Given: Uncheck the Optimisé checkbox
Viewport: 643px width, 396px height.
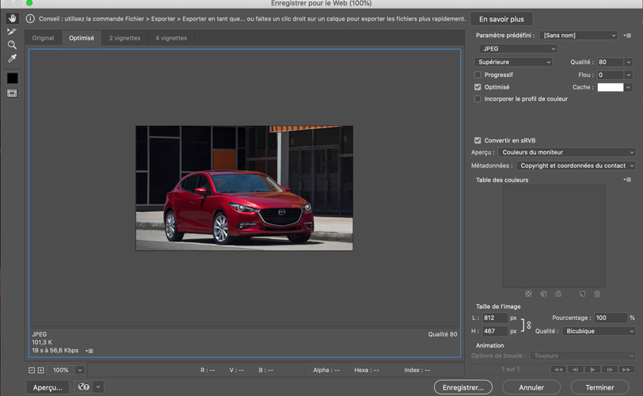Looking at the screenshot, I should [x=477, y=87].
